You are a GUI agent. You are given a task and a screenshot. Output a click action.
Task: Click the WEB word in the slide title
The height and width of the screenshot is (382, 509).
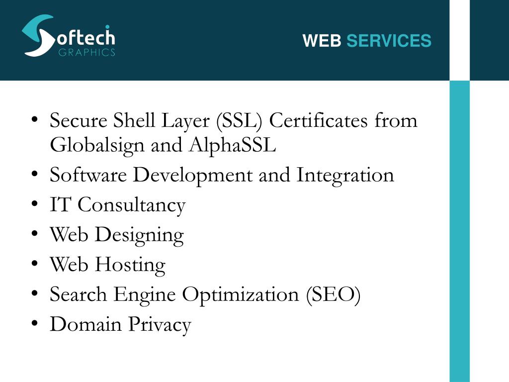pos(322,41)
